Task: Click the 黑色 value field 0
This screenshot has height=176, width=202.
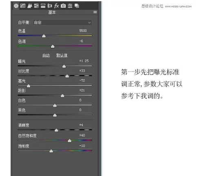Action: (85, 110)
